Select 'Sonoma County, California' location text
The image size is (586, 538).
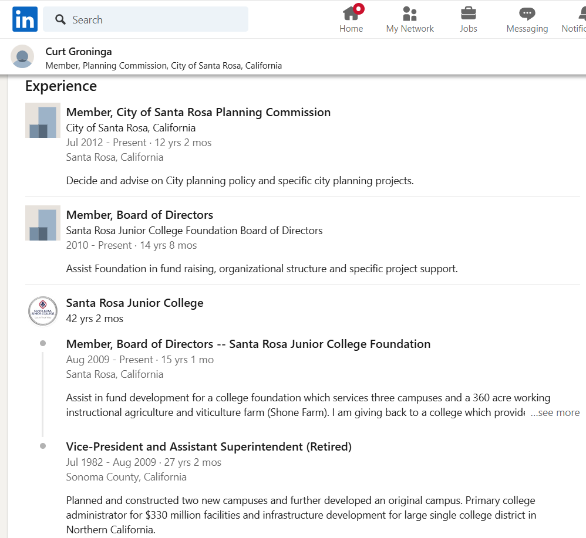click(x=126, y=477)
